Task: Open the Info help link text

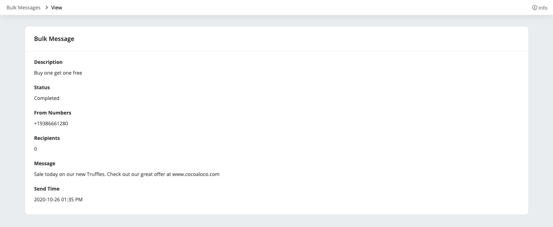Action: pyautogui.click(x=543, y=8)
